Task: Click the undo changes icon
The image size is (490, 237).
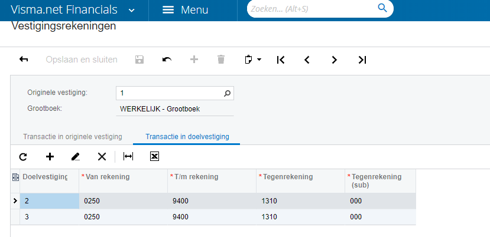Action: tap(167, 60)
